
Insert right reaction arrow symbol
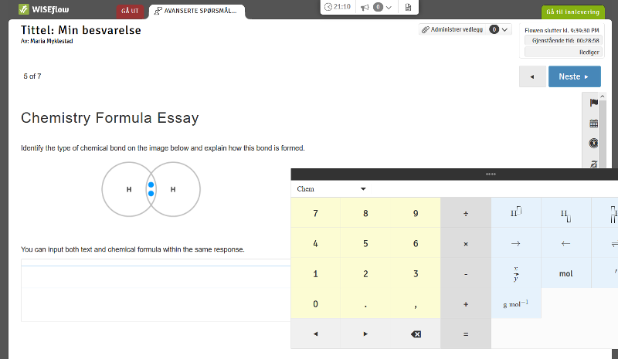click(516, 243)
